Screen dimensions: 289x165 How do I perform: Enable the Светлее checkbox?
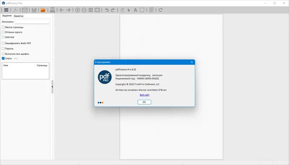(x=3, y=37)
